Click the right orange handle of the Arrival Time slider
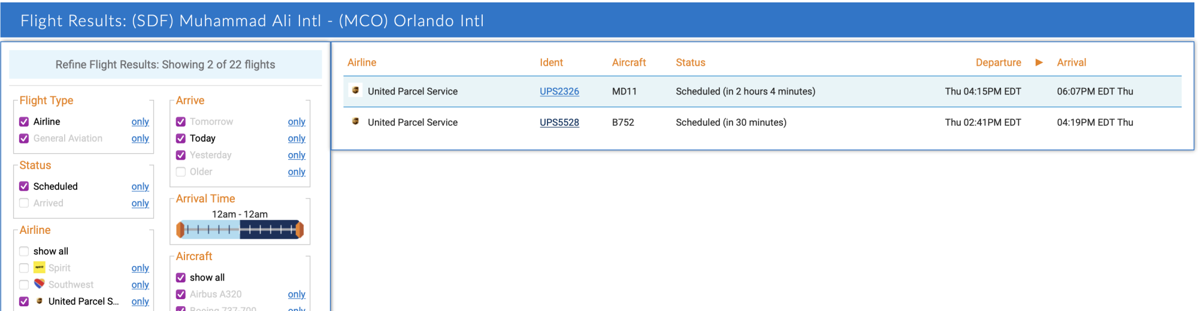 (x=299, y=230)
